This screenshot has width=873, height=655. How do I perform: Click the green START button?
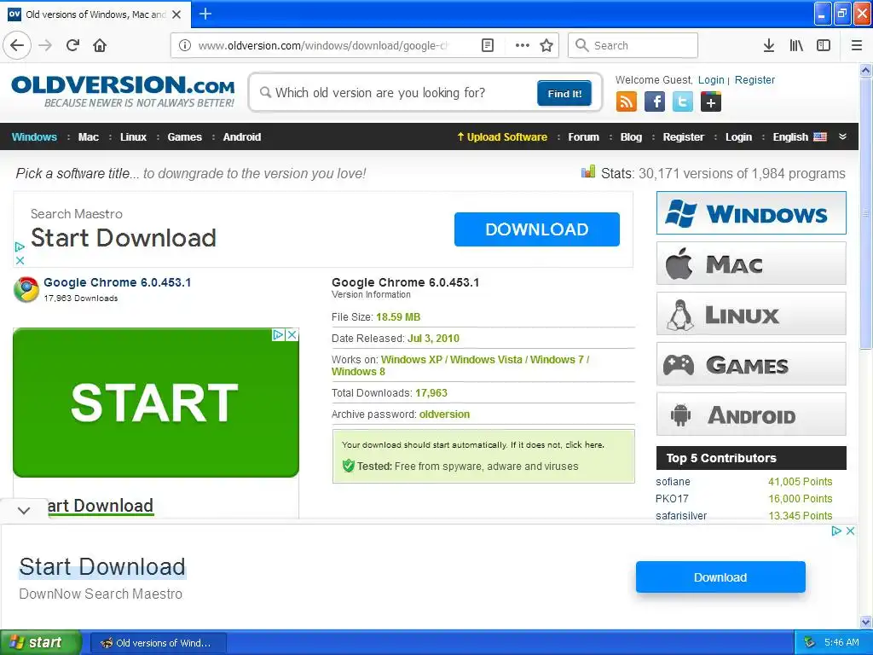pyautogui.click(x=156, y=403)
